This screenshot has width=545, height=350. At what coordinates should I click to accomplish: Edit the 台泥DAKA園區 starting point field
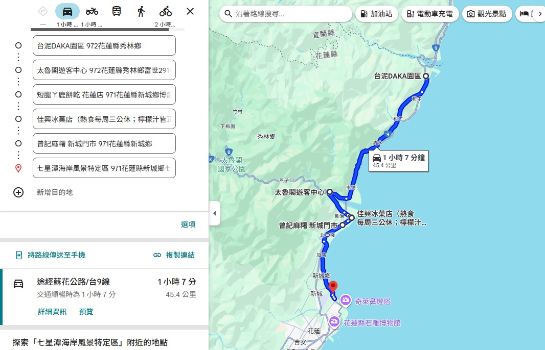[104, 46]
